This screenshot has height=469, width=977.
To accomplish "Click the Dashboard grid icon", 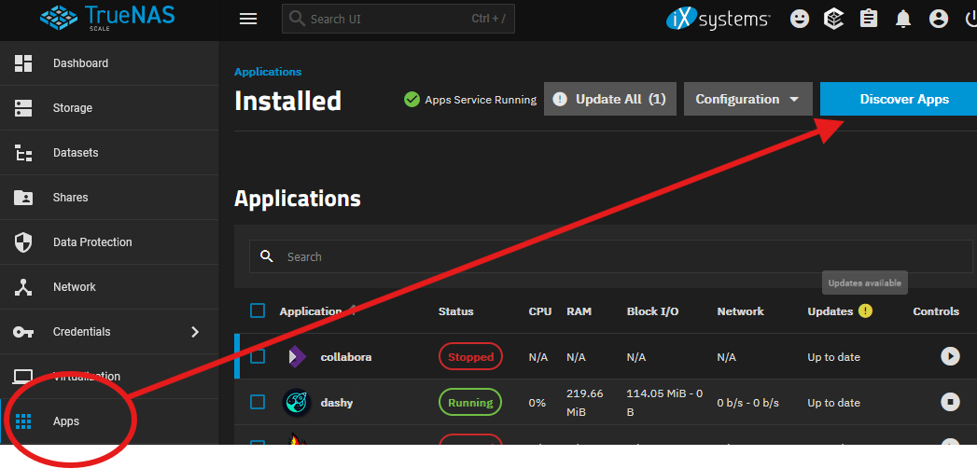I will pos(23,62).
